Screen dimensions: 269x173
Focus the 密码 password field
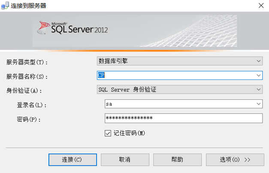coord(183,118)
